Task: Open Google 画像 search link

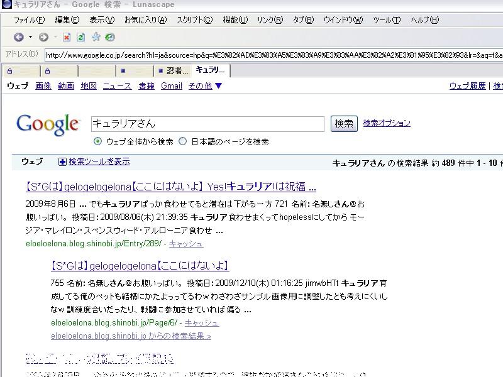Action: point(43,86)
